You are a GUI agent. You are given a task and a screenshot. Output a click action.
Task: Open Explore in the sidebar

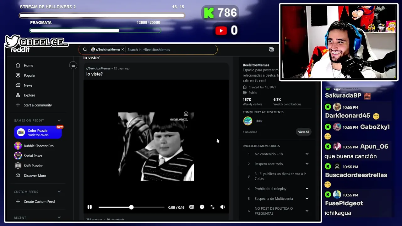click(29, 95)
